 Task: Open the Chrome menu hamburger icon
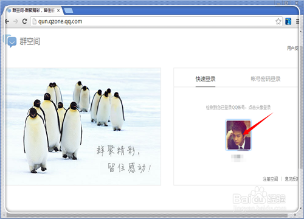coord(297,21)
